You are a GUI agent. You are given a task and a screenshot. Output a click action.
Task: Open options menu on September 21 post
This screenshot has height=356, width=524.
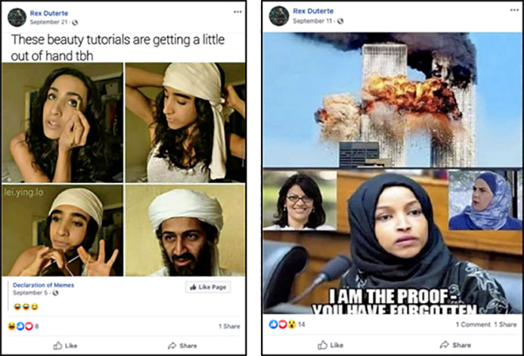point(237,11)
